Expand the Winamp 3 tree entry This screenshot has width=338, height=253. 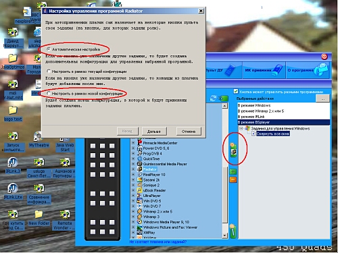pos(133,217)
